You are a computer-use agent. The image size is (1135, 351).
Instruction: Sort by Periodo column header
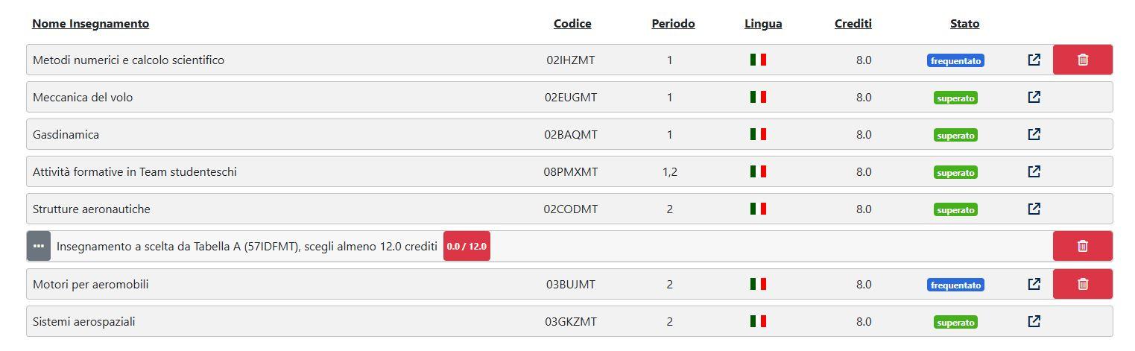pos(673,24)
